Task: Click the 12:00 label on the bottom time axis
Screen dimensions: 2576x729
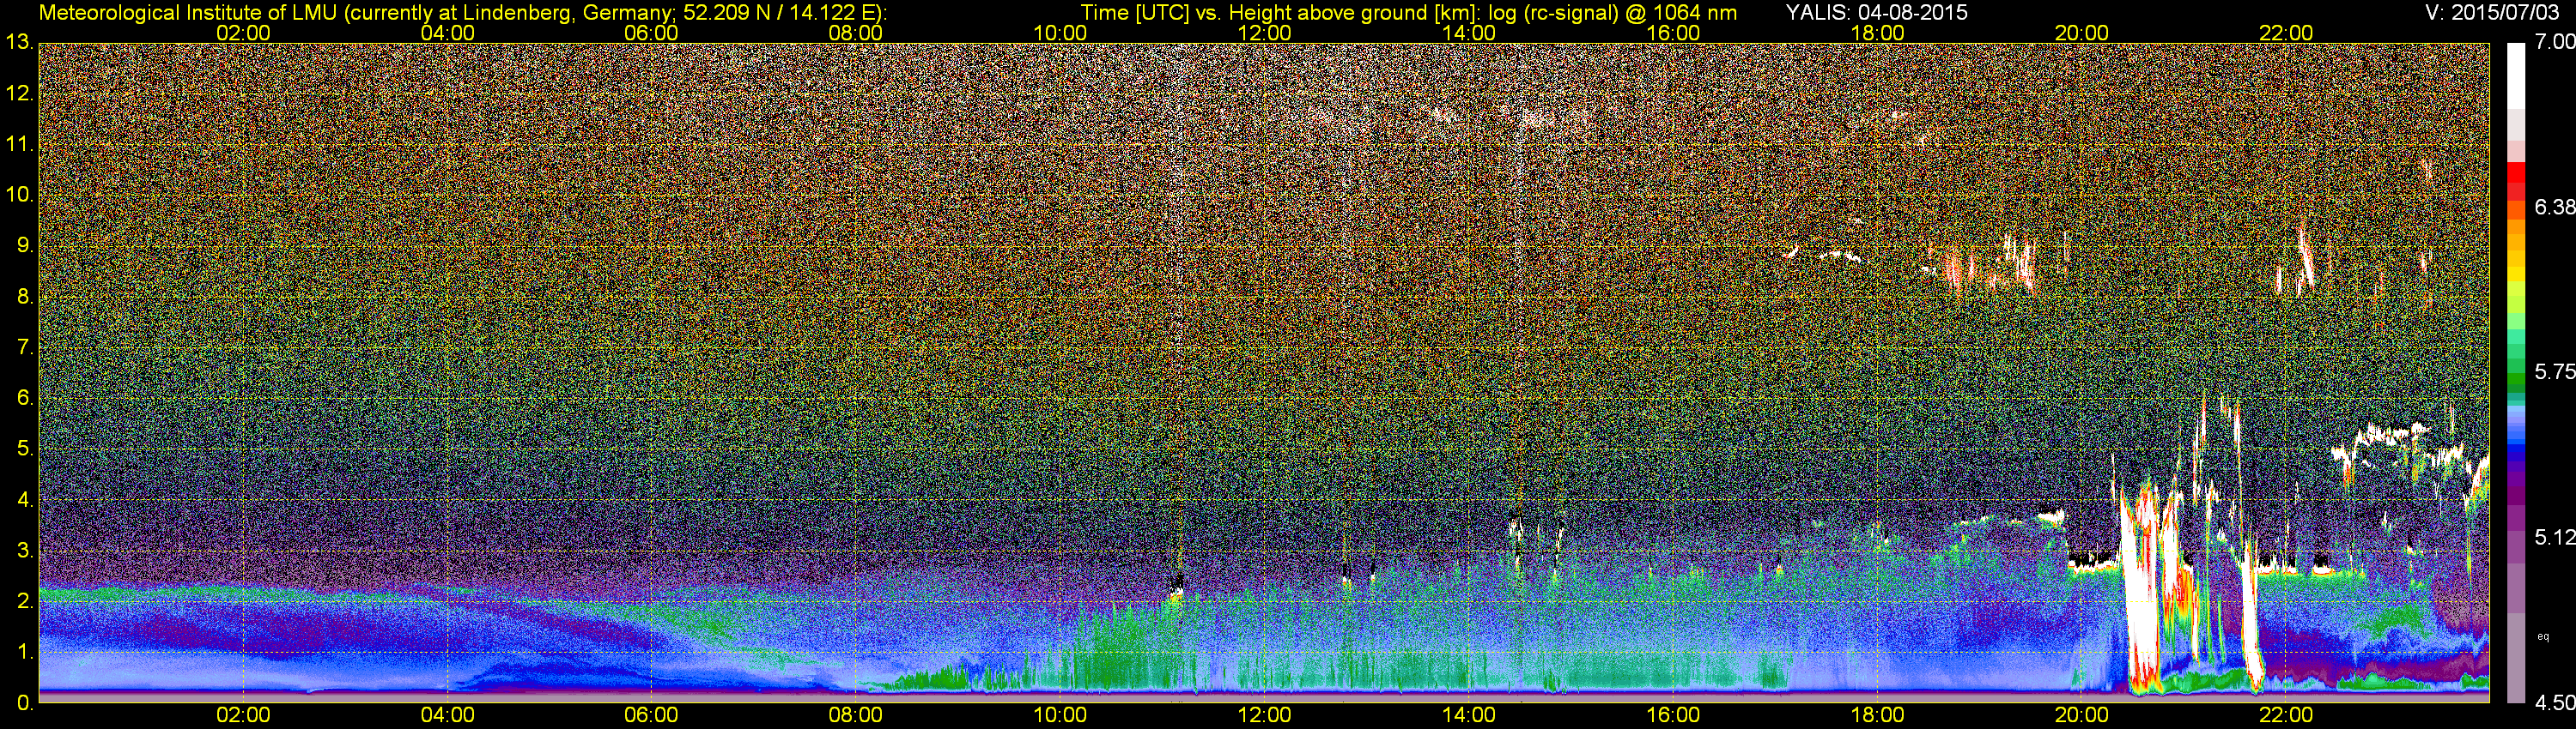Action: [1264, 715]
